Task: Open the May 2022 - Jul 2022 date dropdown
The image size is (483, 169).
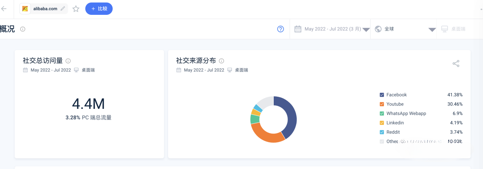Action: 332,29
